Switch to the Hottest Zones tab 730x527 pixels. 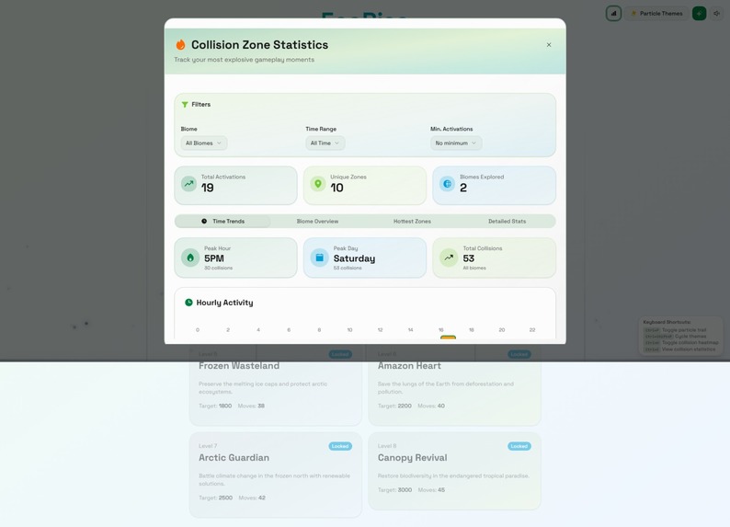click(x=412, y=221)
